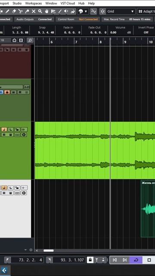Edit the Snap value 9.3.4.48
The image size is (155, 276).
[46, 32]
